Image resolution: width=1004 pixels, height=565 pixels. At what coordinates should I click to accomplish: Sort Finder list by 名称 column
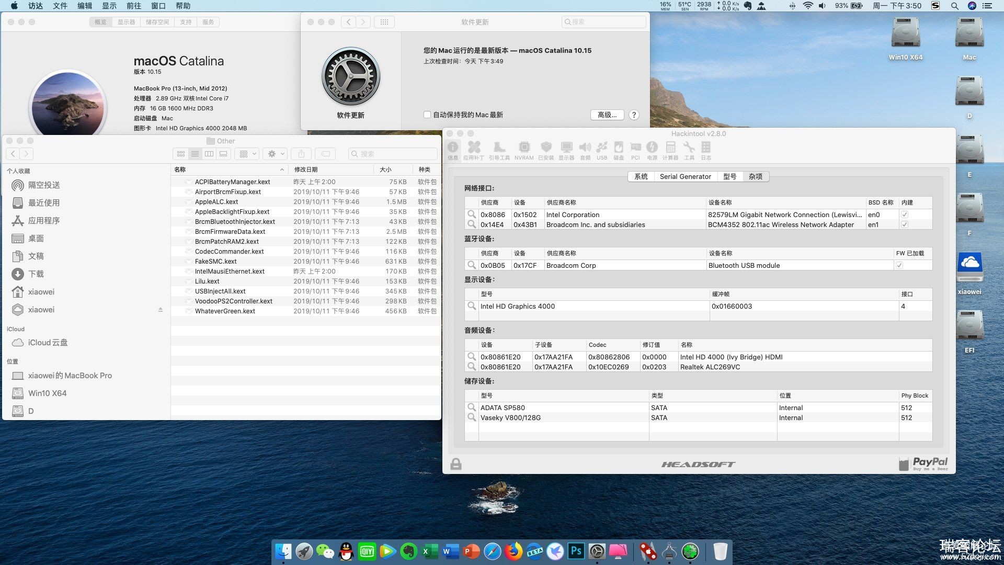[x=230, y=169]
